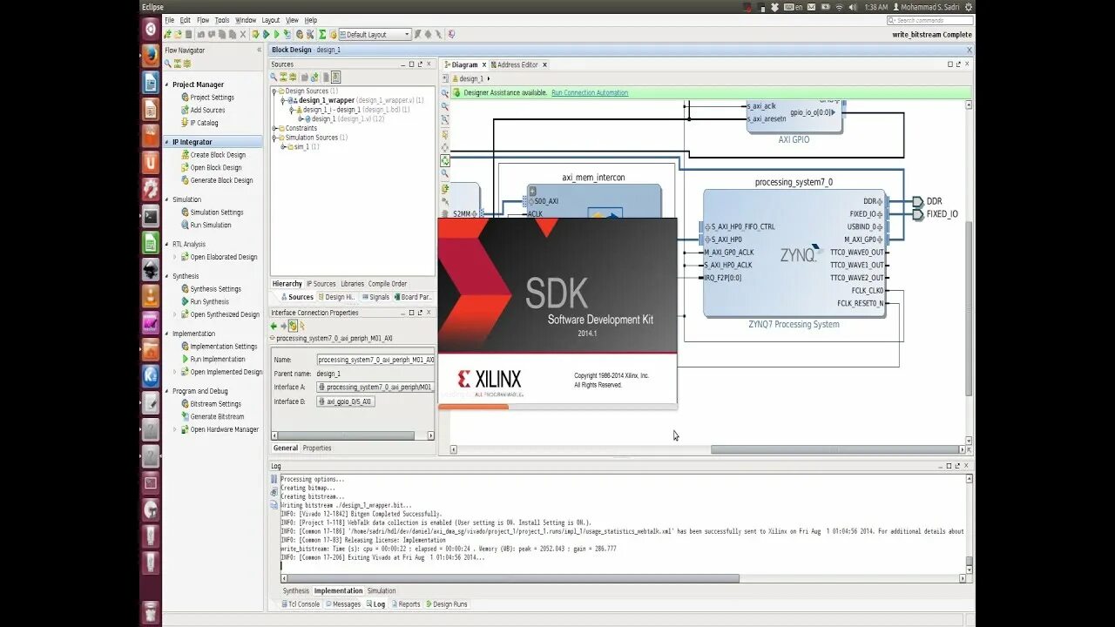
Task: Click the FIXED_IO external port in diagram
Action: 935,213
